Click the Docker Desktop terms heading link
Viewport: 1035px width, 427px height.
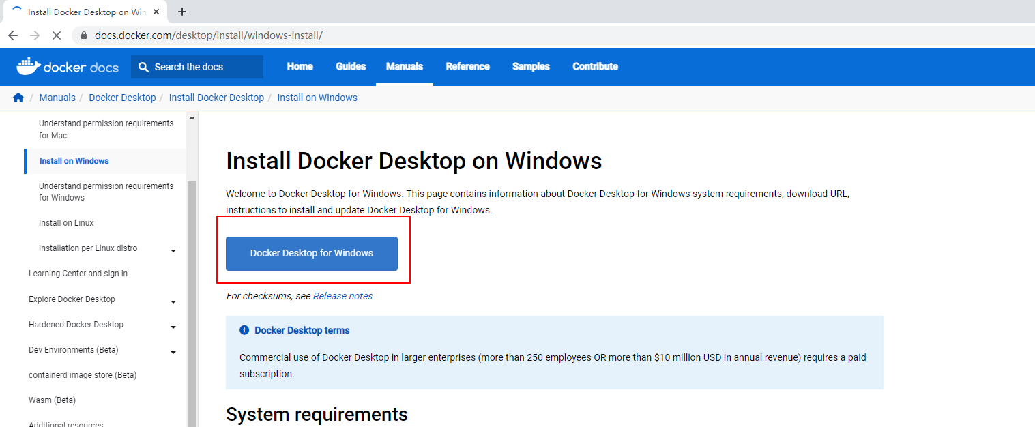click(x=302, y=330)
